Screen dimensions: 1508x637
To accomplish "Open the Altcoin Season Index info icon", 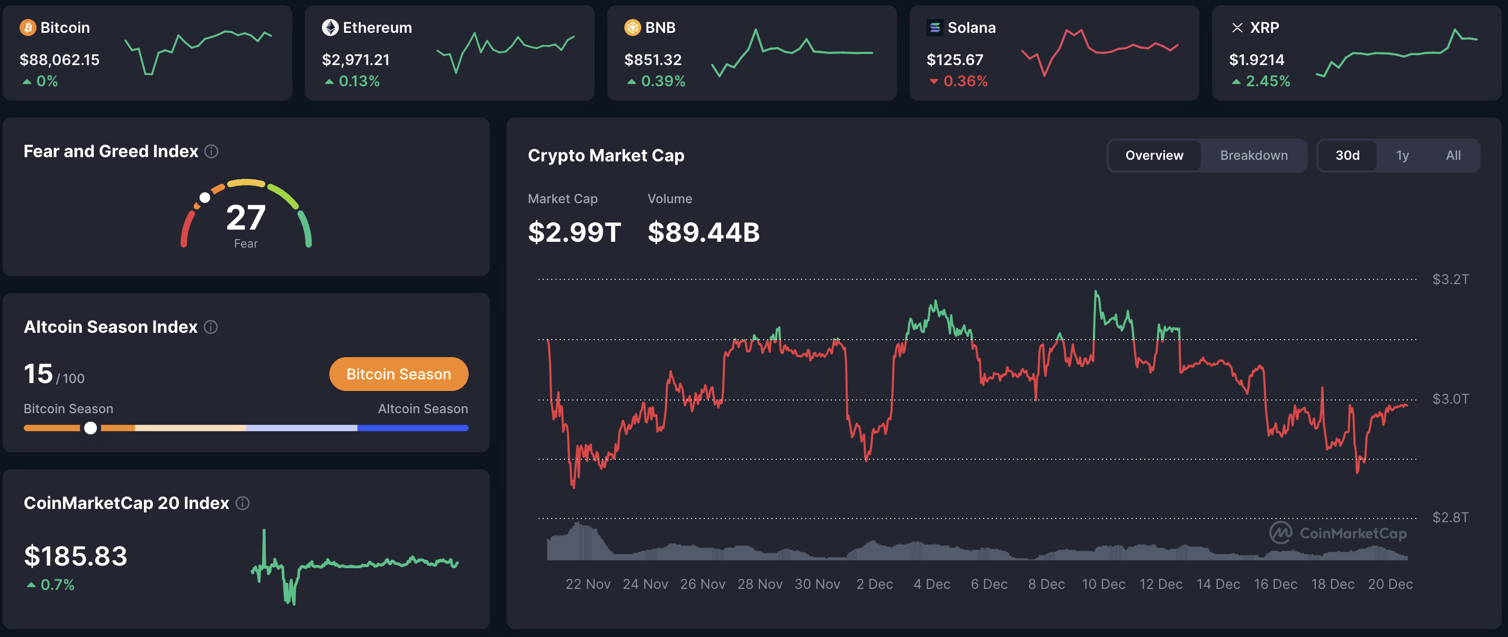I will tap(211, 327).
